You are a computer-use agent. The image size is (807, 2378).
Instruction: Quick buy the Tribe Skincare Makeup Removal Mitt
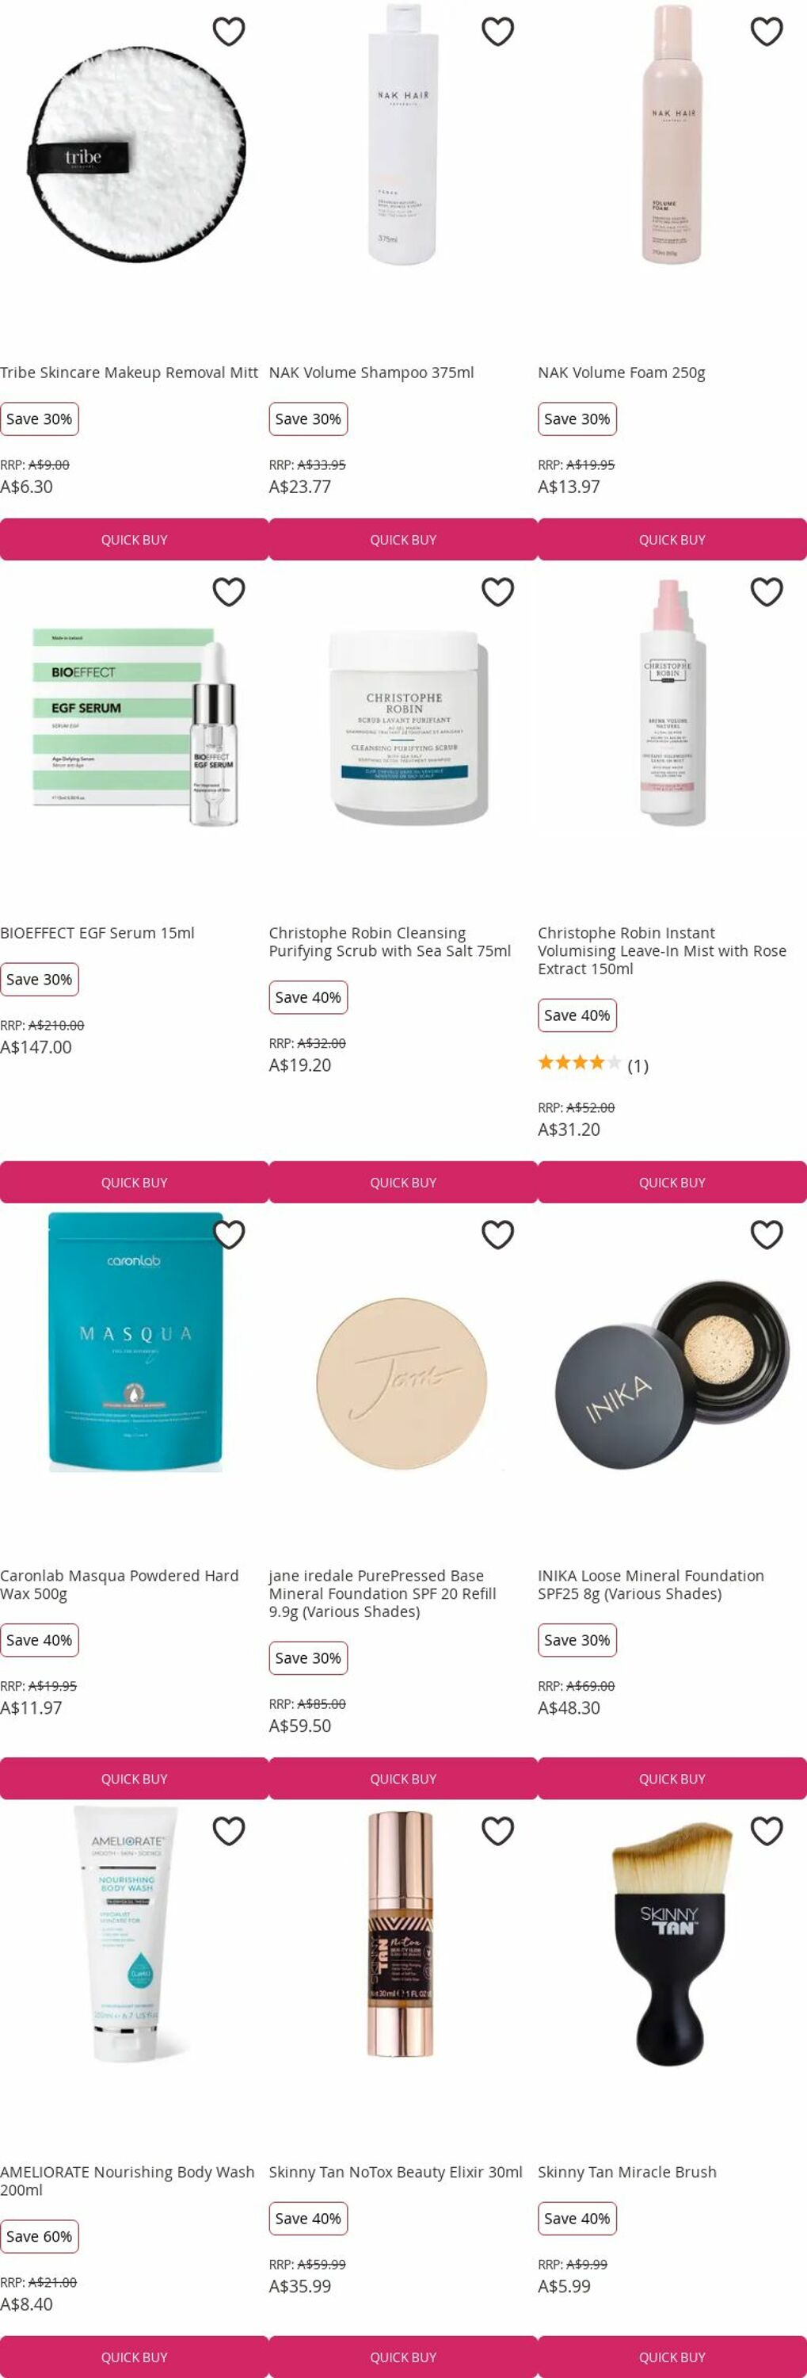click(x=135, y=539)
